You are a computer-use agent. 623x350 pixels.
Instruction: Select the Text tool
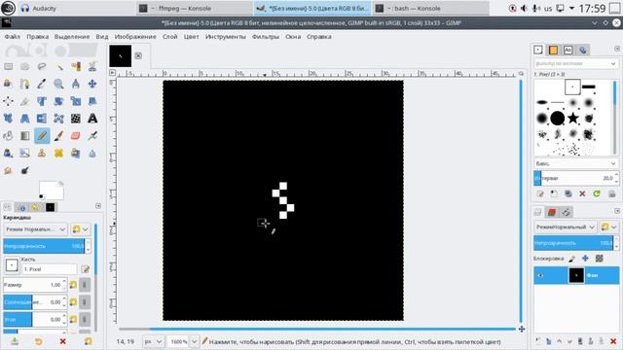coord(92,119)
